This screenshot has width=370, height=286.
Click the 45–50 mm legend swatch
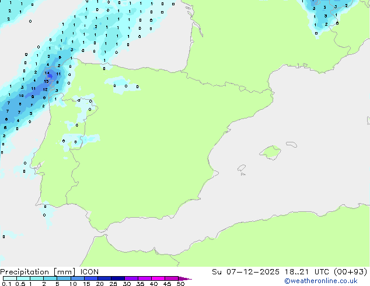coord(172,278)
